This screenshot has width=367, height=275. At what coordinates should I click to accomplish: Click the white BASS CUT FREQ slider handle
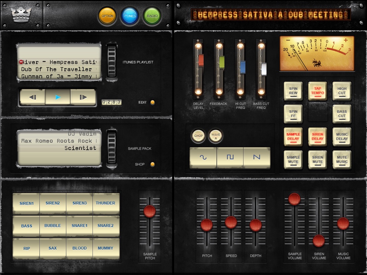coord(264,69)
